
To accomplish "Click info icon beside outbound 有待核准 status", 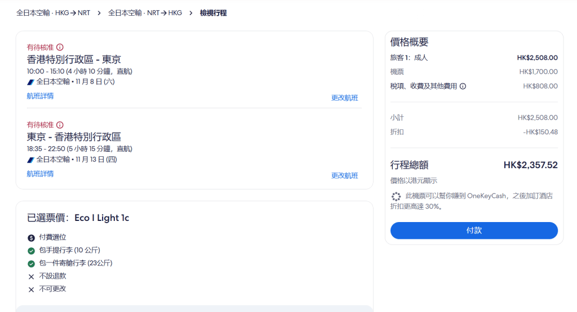I will 60,47.
